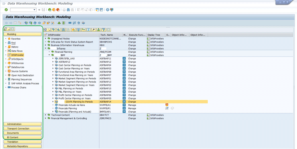The image size is (297, 149).
Task: Select DataSources in Modeling navigation
Action: pyautogui.click(x=18, y=67)
